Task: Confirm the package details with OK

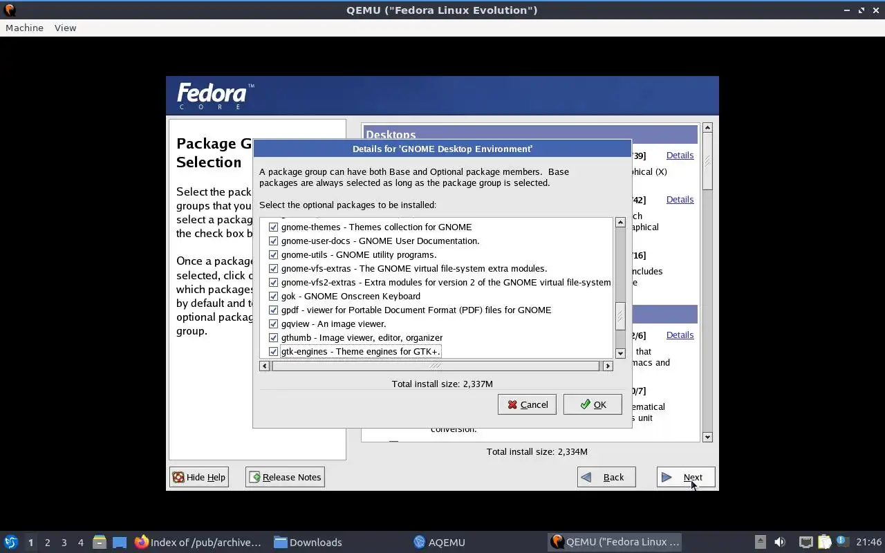Action: pyautogui.click(x=593, y=404)
